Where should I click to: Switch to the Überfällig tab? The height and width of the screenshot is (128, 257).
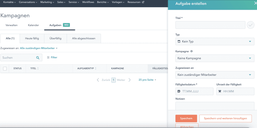pos(56,38)
